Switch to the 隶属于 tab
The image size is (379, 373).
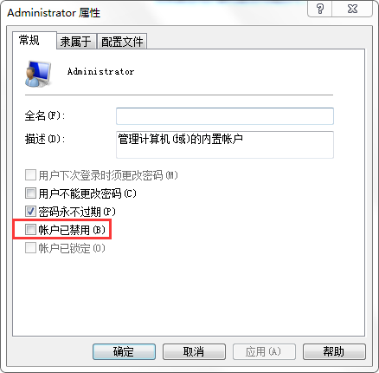click(x=76, y=42)
